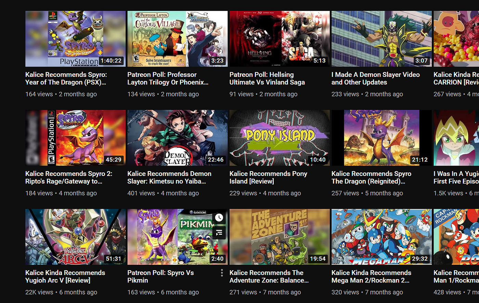The height and width of the screenshot is (303, 479).
Task: Open title 'Kalice Recommends Demon Slayer: Kimetsu no Yaiba'
Action: [169, 177]
